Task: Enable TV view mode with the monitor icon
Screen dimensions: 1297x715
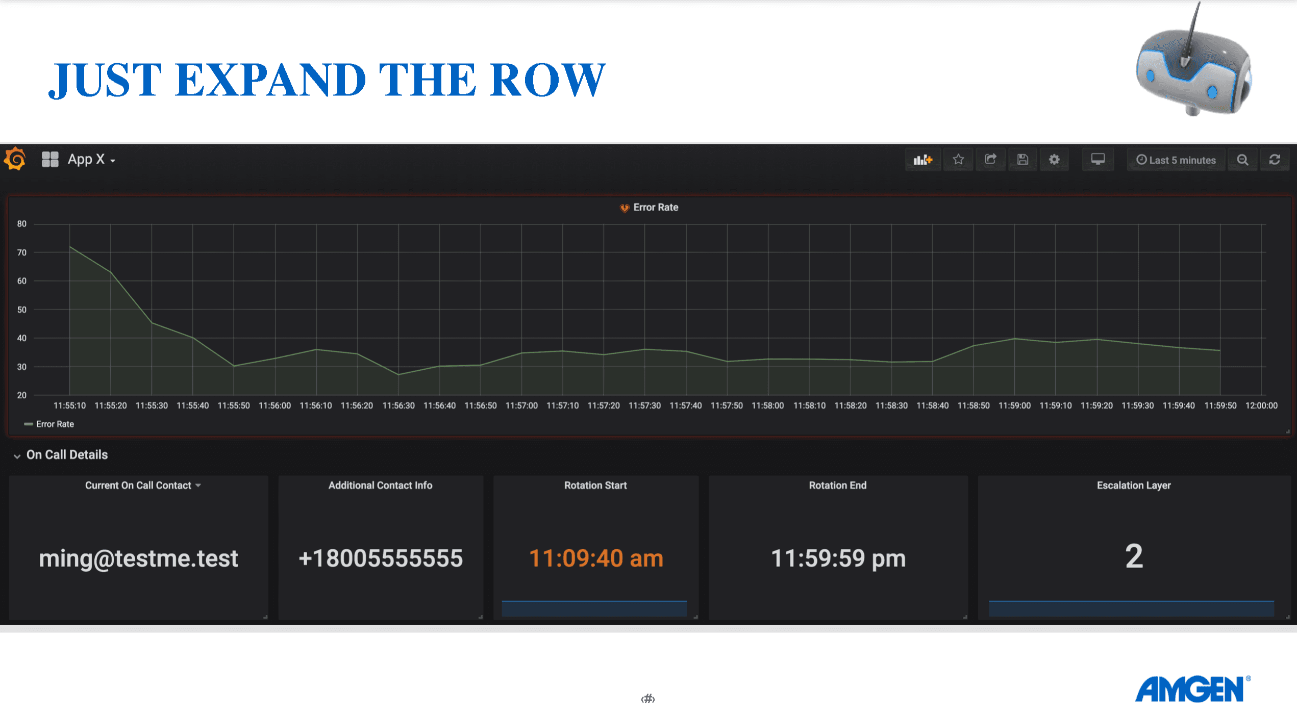Action: tap(1098, 160)
